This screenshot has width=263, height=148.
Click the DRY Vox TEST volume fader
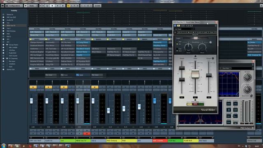coord(31,101)
